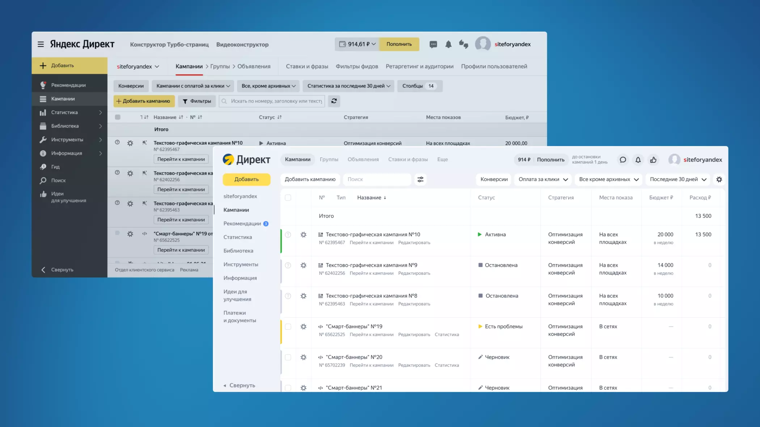Click chat messages icon in old Direct header

coord(433,44)
